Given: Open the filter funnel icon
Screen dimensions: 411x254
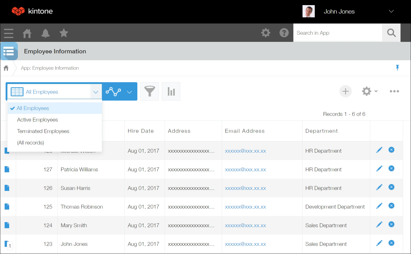Looking at the screenshot, I should [150, 91].
